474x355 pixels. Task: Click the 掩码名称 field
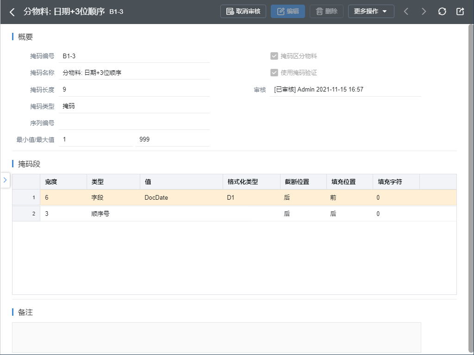click(134, 73)
